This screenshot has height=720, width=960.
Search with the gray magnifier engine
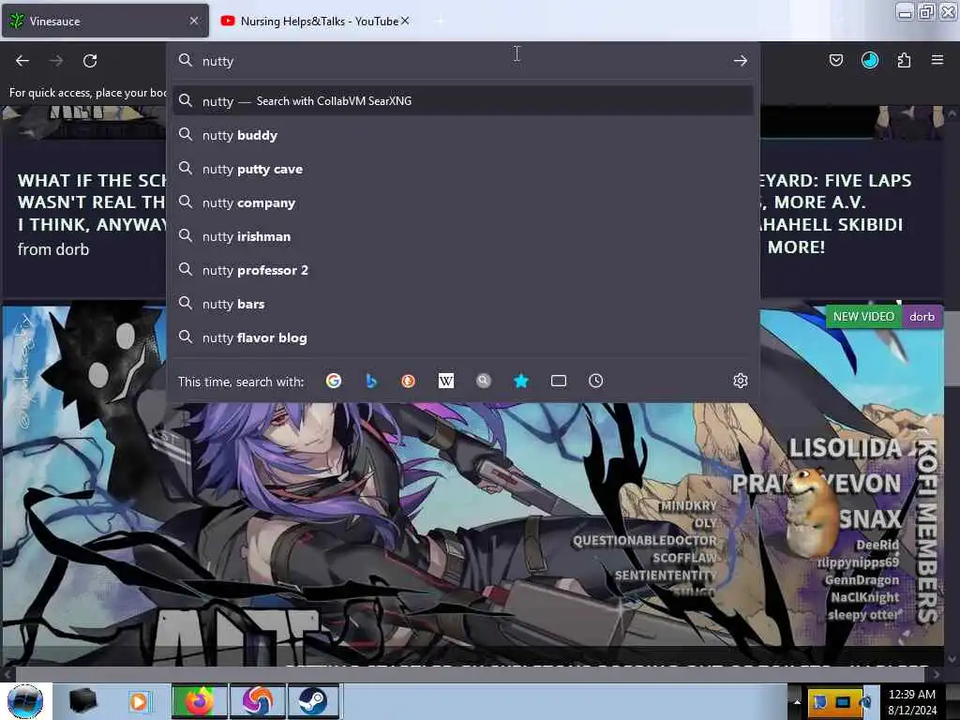tap(484, 381)
